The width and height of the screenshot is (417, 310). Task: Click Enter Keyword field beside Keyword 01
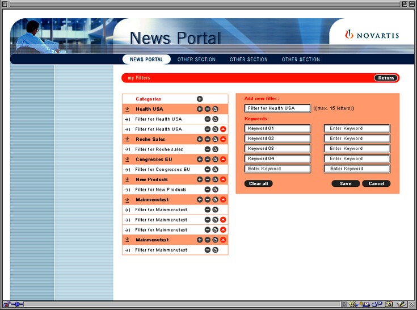coord(357,128)
